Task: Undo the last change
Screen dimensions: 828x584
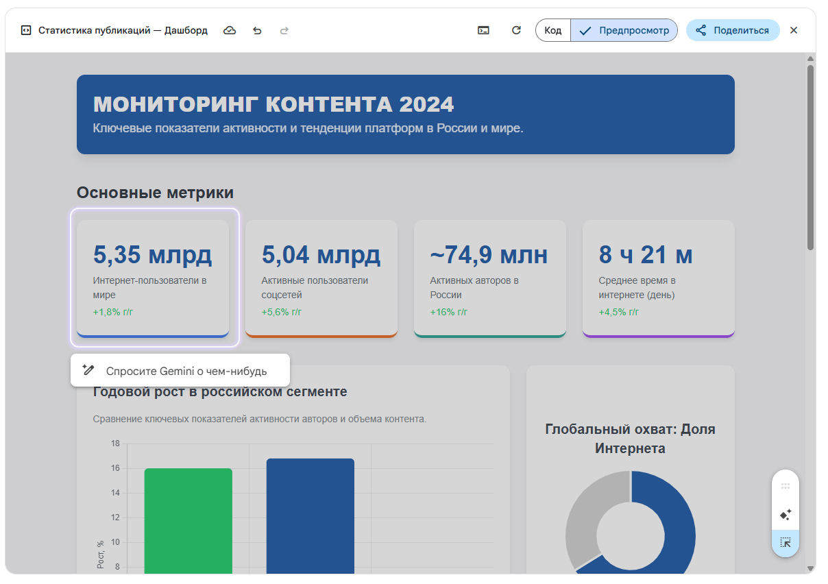Action: point(258,31)
